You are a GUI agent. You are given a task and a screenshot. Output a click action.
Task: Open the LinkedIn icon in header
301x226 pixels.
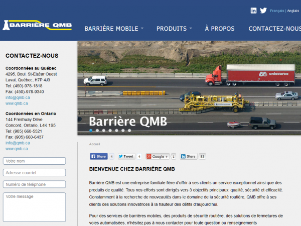(x=253, y=11)
